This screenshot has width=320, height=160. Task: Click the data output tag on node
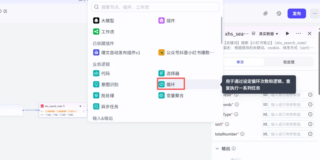click(x=70, y=115)
